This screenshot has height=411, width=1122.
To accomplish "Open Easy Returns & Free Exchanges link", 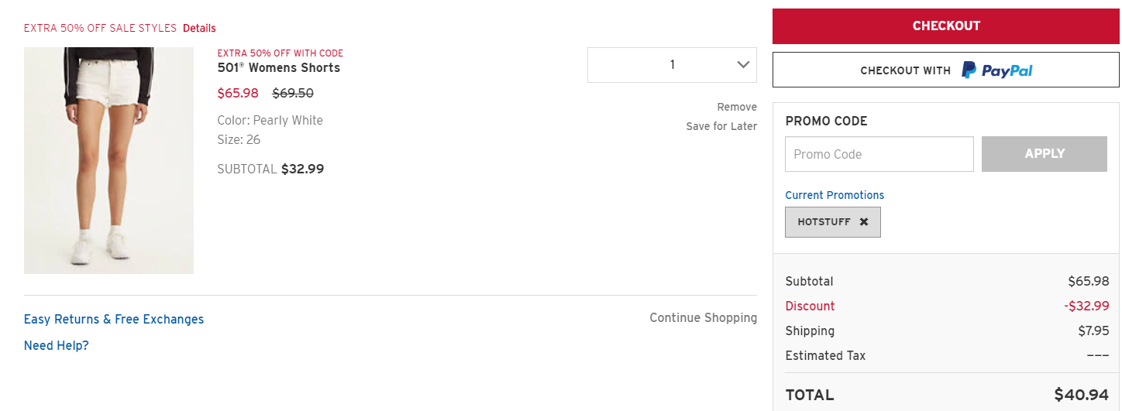I will 114,319.
